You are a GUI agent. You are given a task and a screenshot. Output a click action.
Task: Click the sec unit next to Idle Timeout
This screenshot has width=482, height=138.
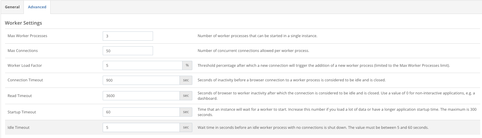pyautogui.click(x=186, y=127)
